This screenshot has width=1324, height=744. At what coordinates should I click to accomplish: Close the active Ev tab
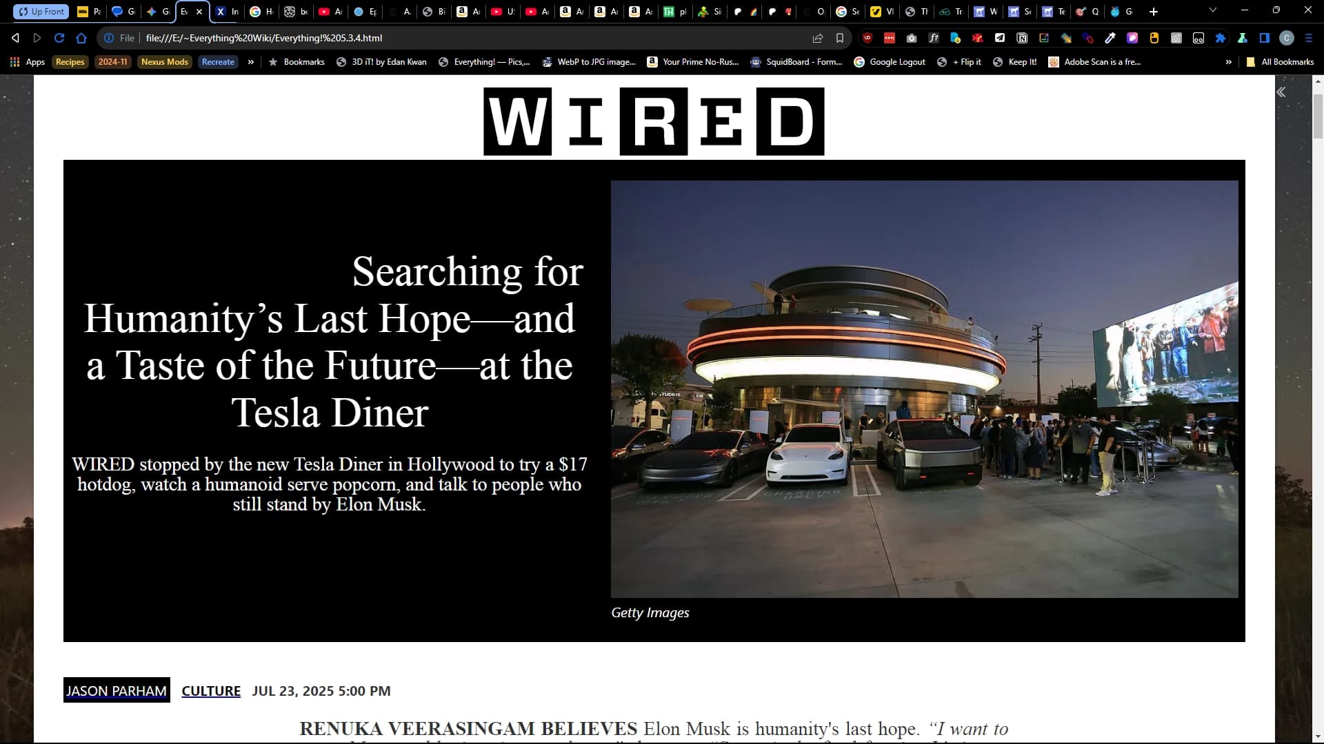click(199, 12)
